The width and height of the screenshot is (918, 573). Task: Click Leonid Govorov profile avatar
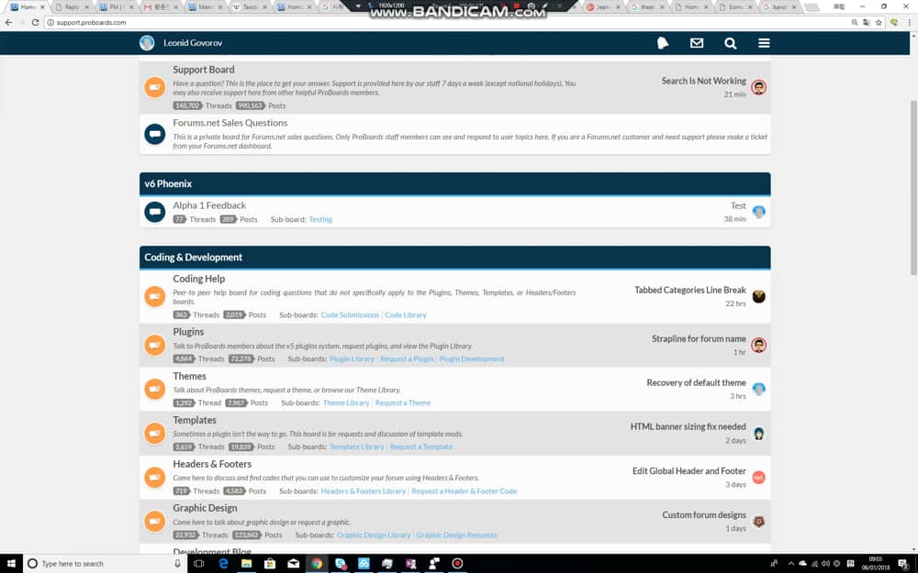[x=147, y=43]
